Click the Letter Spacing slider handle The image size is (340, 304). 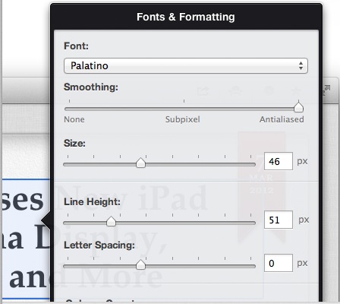[140, 264]
